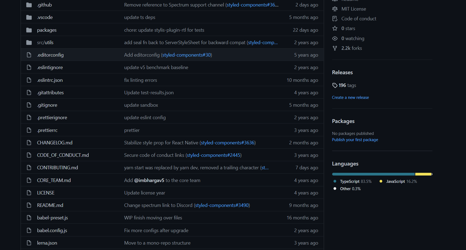
Task: Click the file icon beside babel-preset.js
Action: click(x=29, y=218)
